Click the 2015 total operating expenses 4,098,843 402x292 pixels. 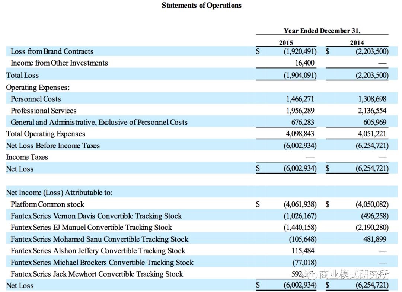(300, 134)
